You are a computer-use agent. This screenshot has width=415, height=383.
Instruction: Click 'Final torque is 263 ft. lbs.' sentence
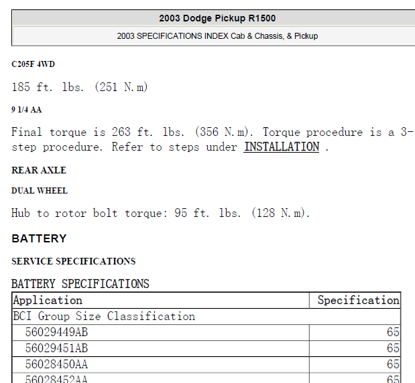(x=212, y=139)
